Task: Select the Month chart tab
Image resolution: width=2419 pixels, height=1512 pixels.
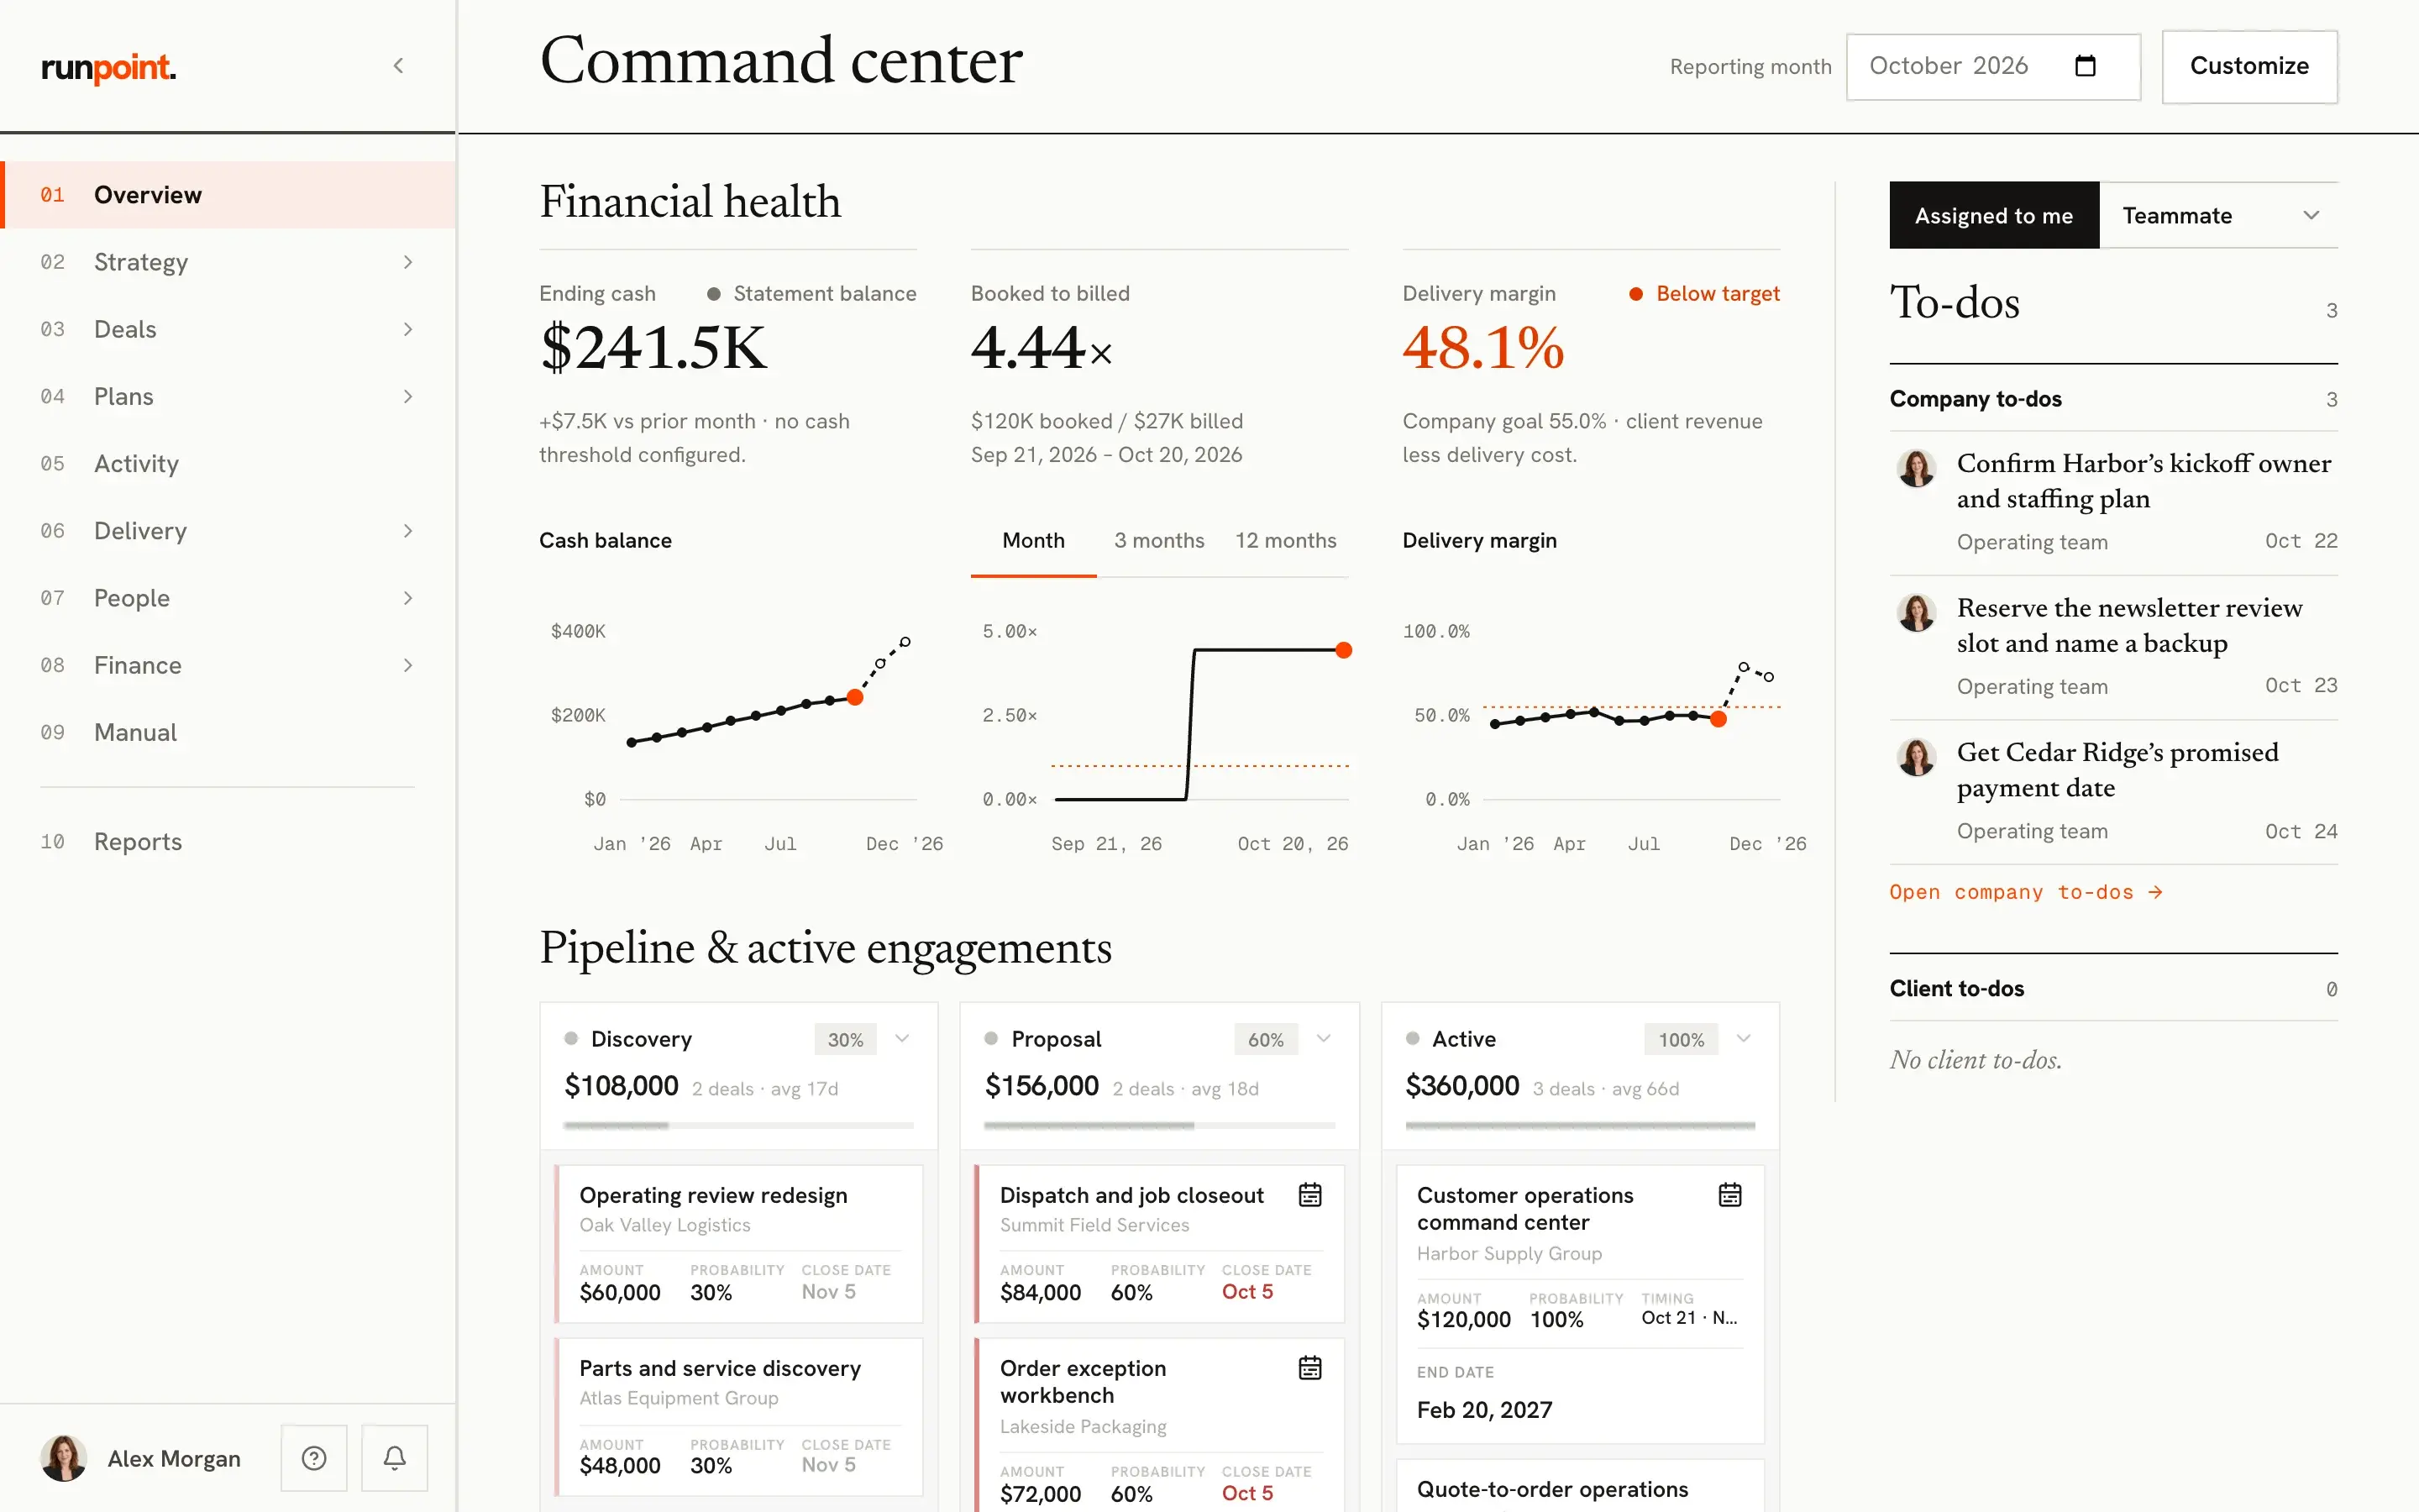Action: click(x=1034, y=541)
